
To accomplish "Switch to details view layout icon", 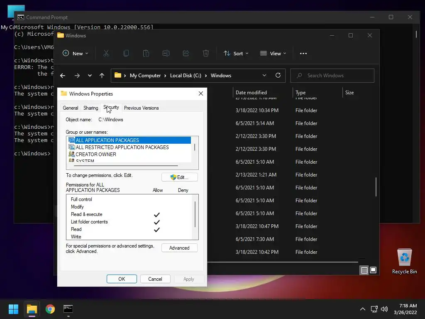I will pos(364,270).
